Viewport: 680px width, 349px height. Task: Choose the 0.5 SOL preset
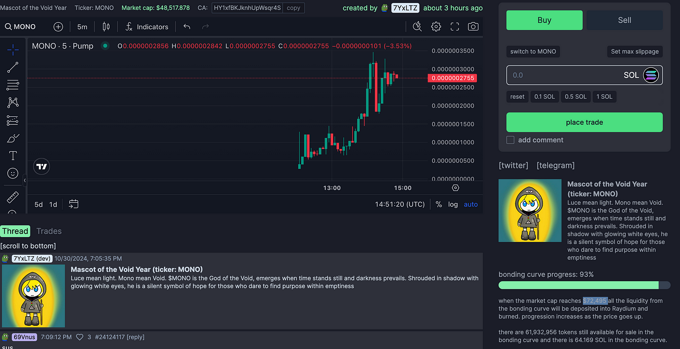point(576,96)
